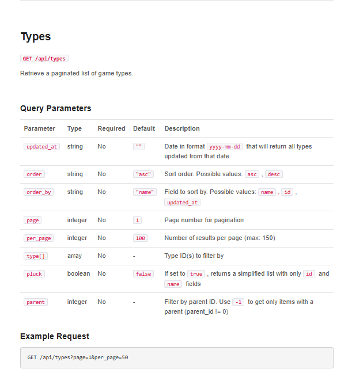Click the Required column header
The width and height of the screenshot is (352, 392).
[111, 128]
